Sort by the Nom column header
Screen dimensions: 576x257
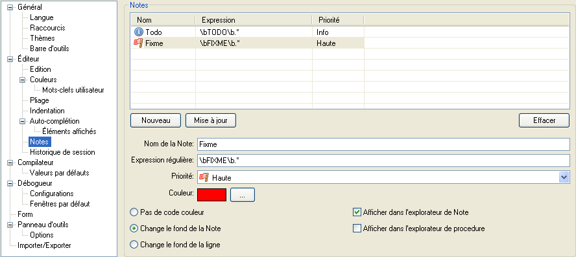[x=163, y=20]
